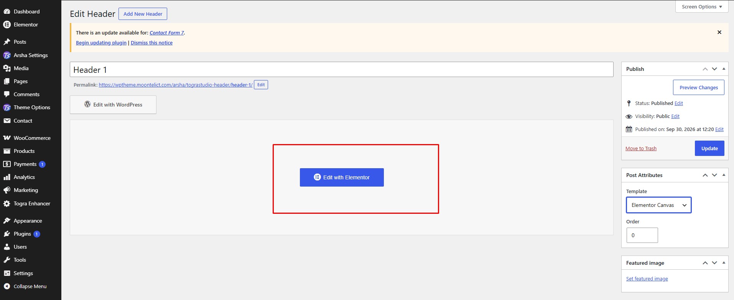Open the Analytics chart icon
734x300 pixels.
coord(7,177)
